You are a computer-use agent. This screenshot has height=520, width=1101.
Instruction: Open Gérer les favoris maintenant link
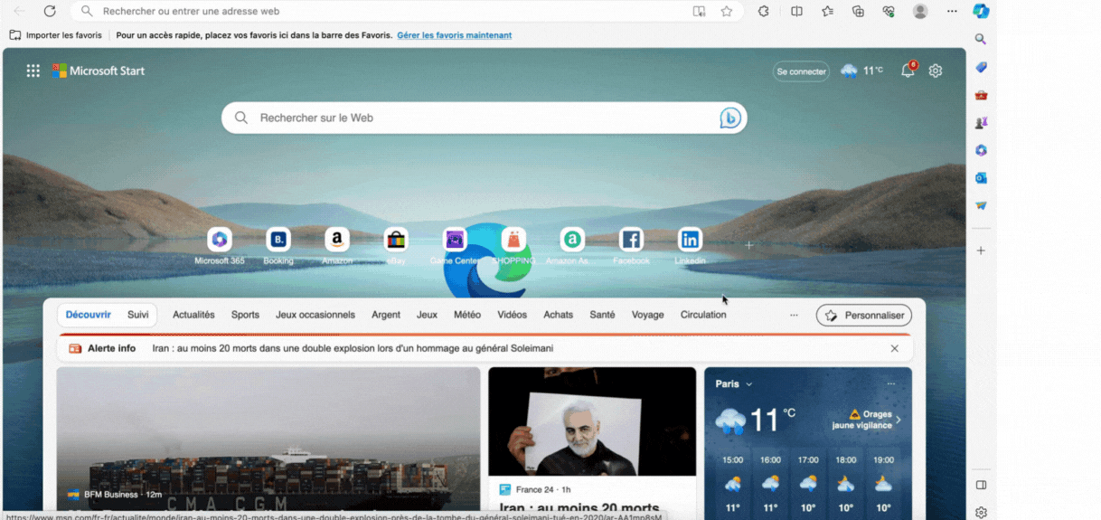tap(455, 35)
